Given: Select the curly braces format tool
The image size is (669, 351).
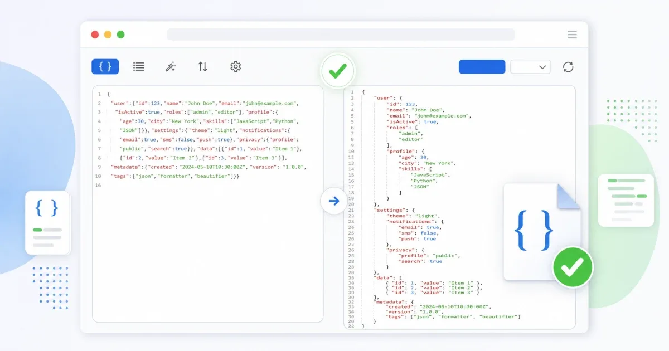Looking at the screenshot, I should pyautogui.click(x=105, y=67).
